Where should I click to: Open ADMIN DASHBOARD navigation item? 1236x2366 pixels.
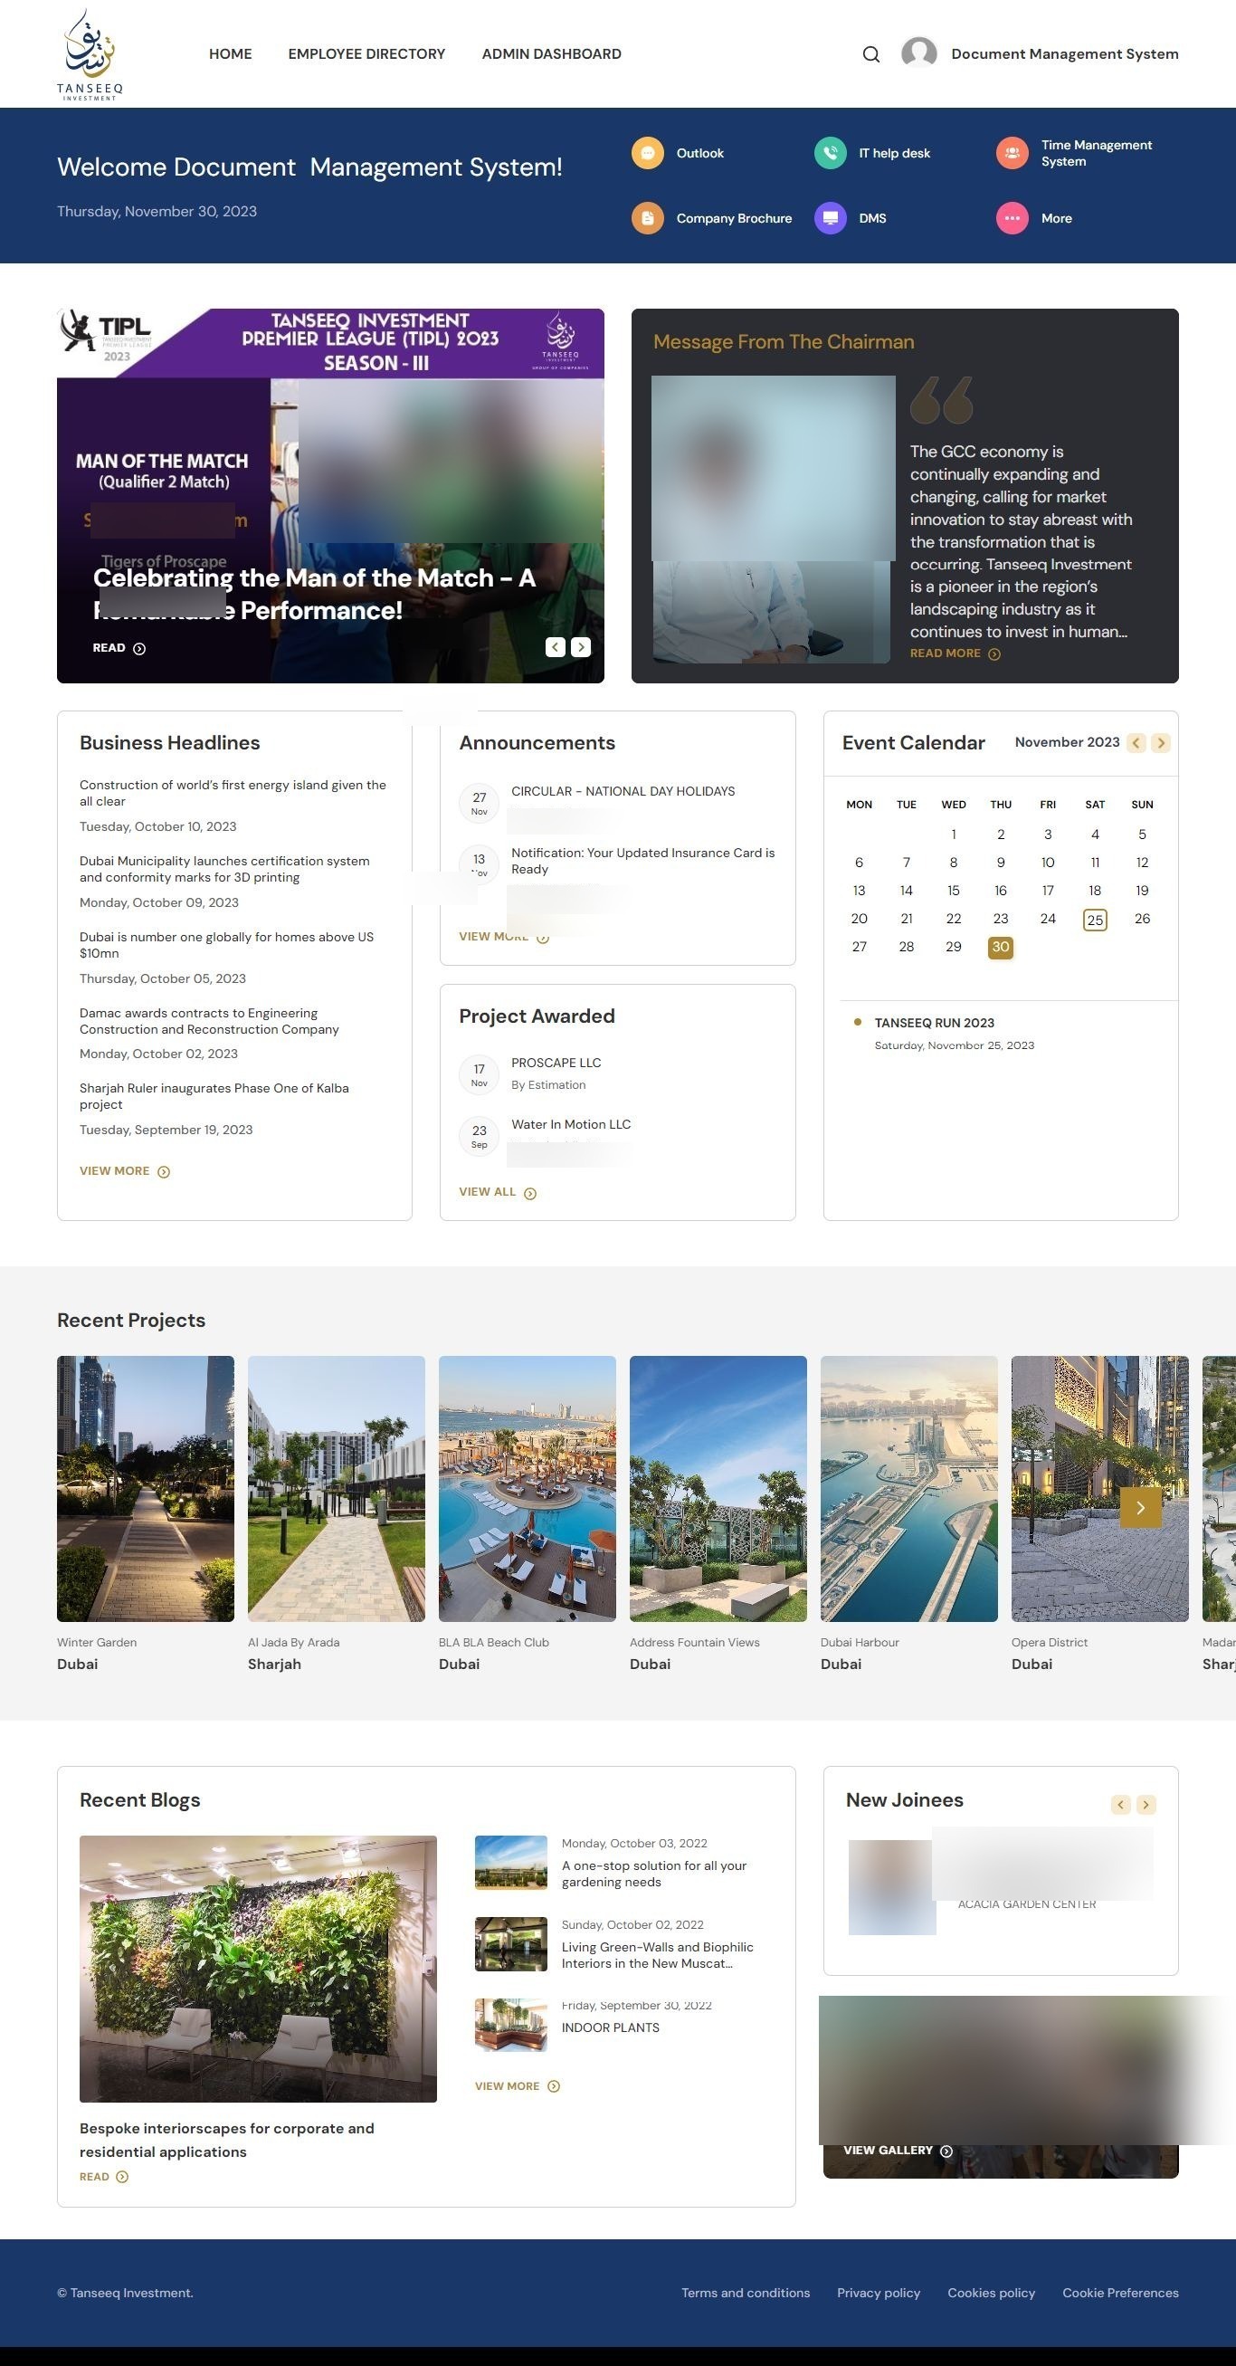[x=551, y=54]
